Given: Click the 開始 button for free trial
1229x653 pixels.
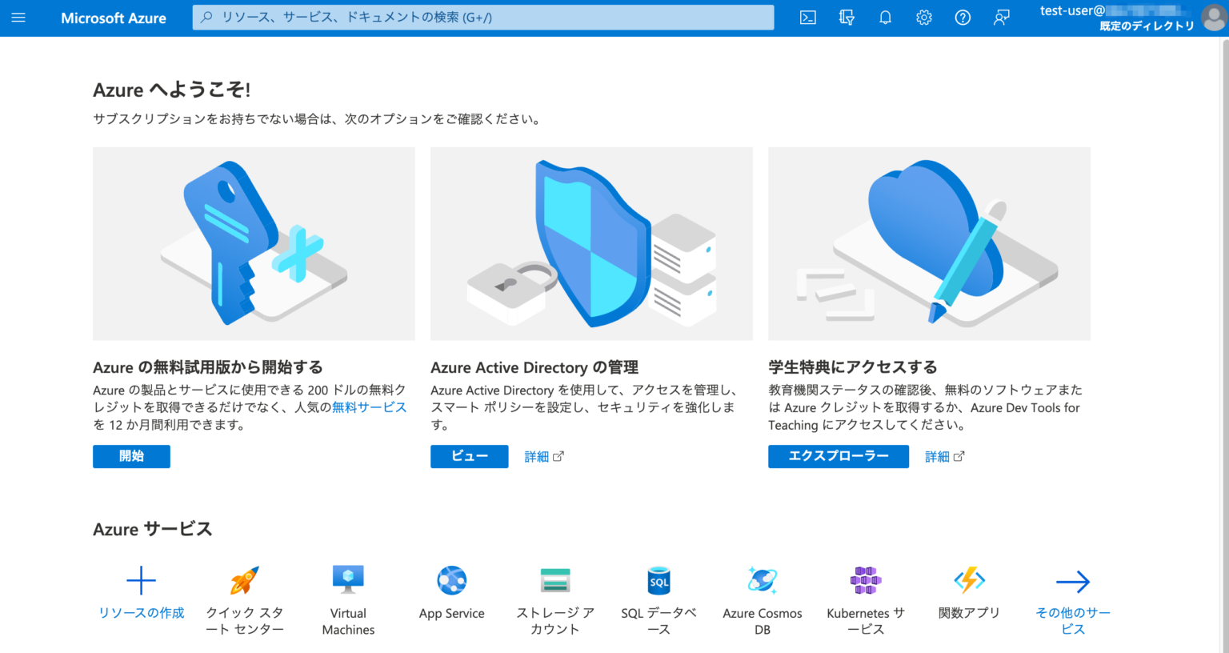Looking at the screenshot, I should tap(131, 456).
